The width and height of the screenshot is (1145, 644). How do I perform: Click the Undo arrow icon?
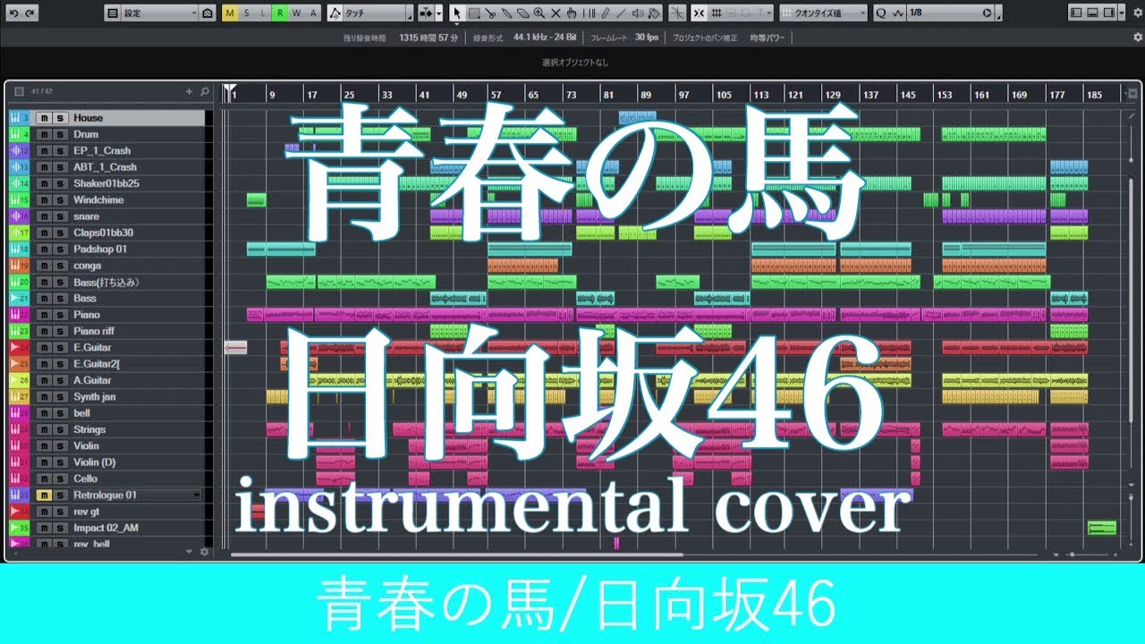click(14, 13)
